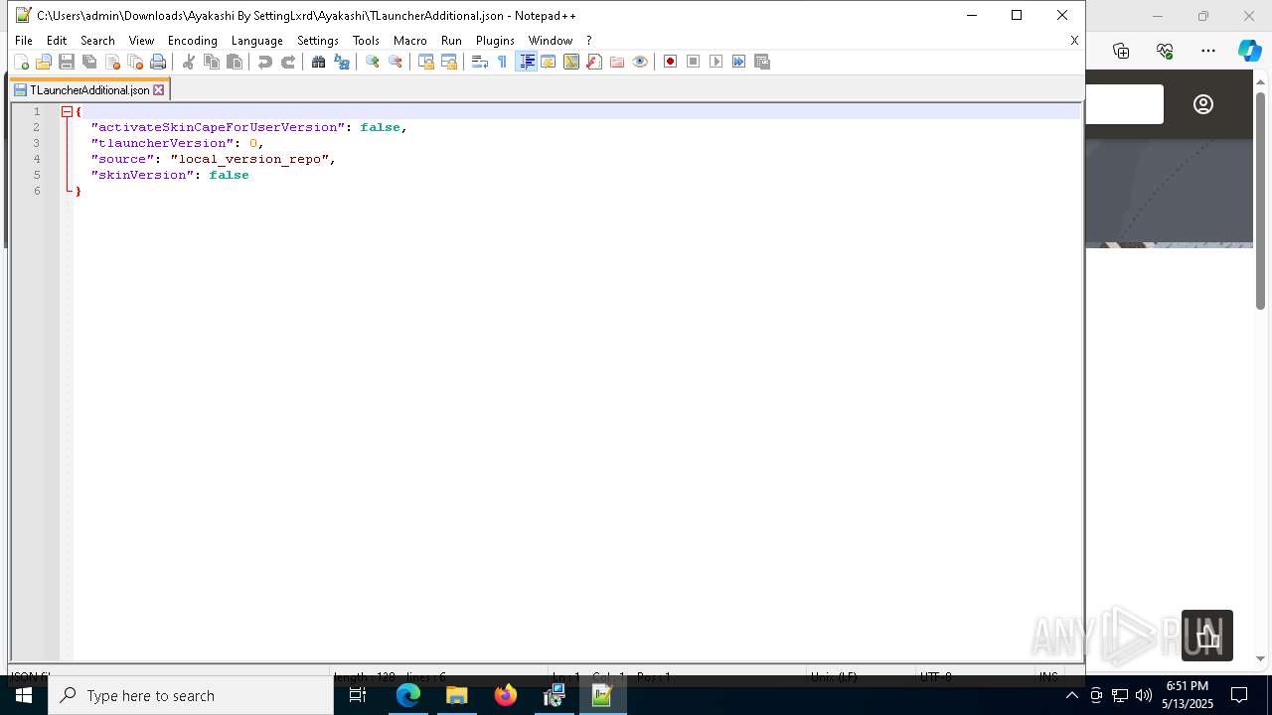The width and height of the screenshot is (1272, 715).
Task: Toggle synchronize vertical scrolling icon
Action: click(426, 62)
